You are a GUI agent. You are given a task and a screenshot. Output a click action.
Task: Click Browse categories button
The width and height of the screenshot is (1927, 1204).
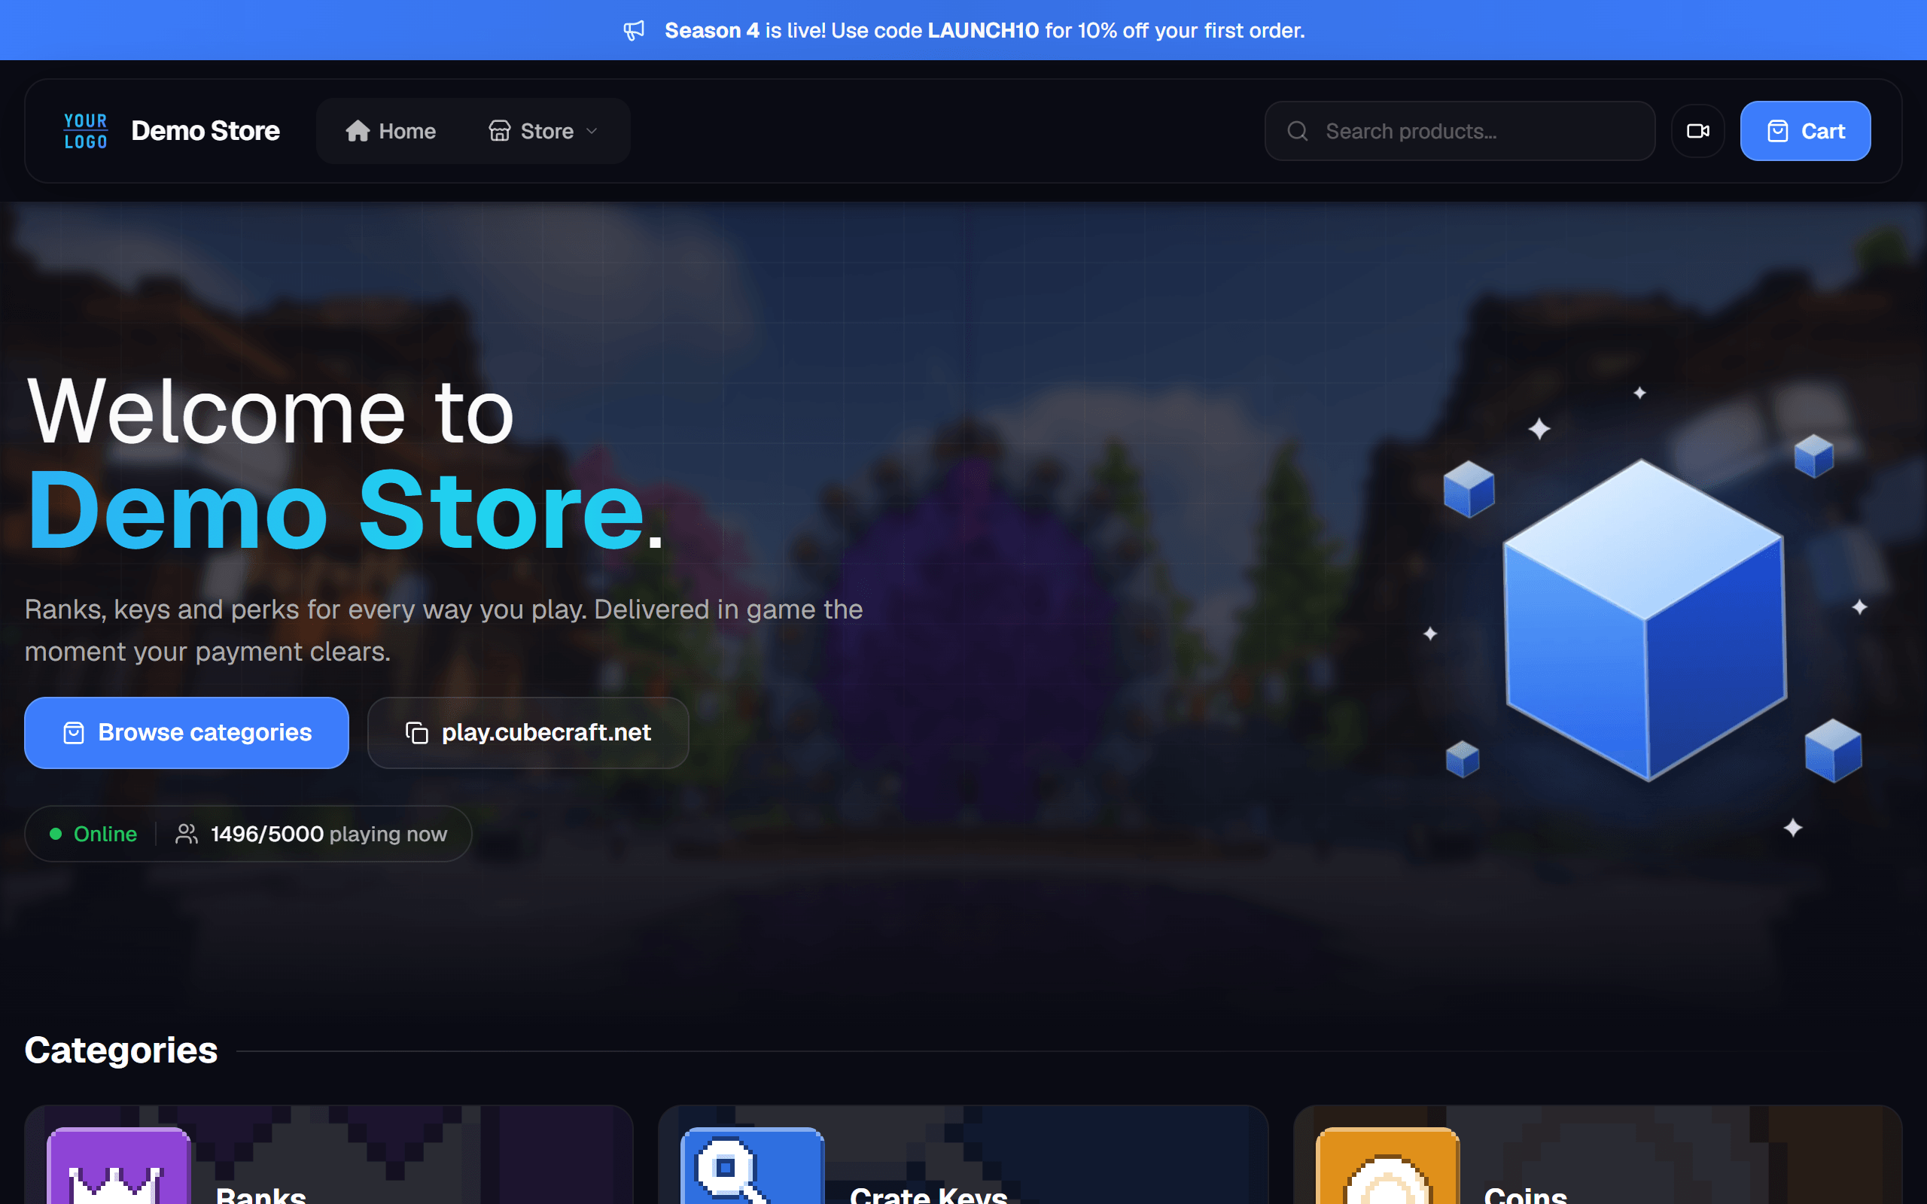point(187,733)
